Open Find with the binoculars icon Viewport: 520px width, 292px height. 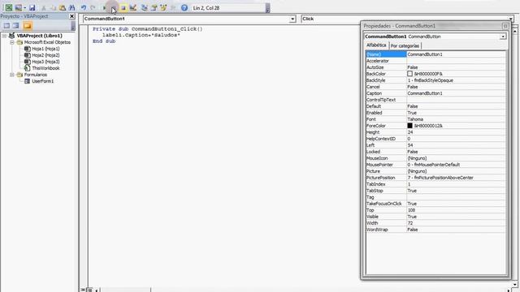point(71,7)
